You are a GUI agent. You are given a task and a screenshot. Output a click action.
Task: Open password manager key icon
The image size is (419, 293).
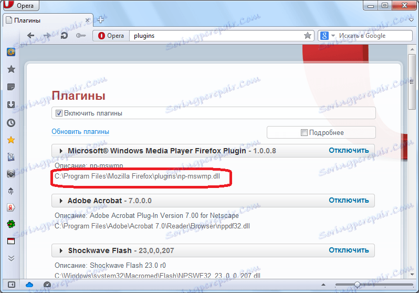point(81,36)
